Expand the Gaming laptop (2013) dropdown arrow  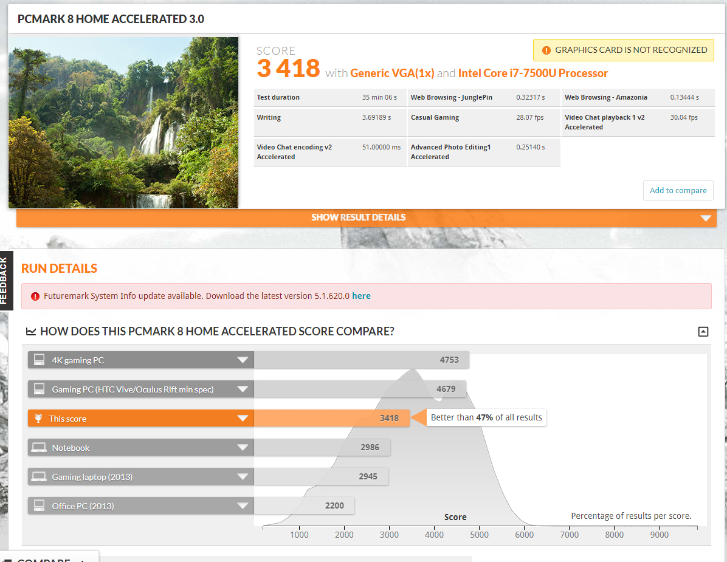243,477
